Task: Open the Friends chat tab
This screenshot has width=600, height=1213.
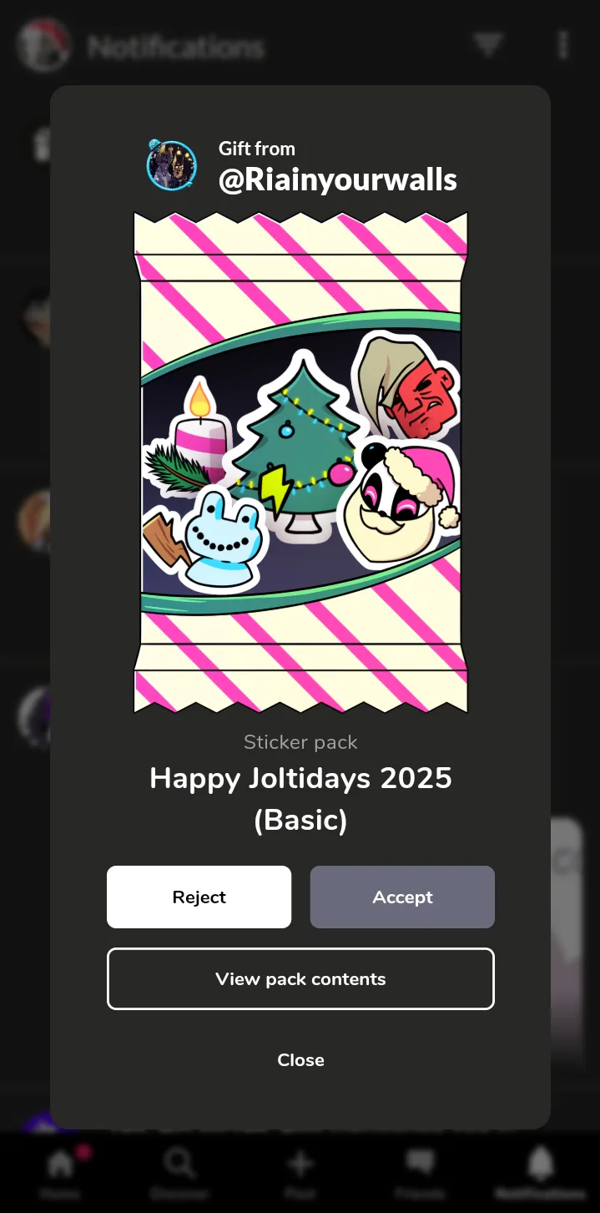Action: pyautogui.click(x=420, y=1170)
